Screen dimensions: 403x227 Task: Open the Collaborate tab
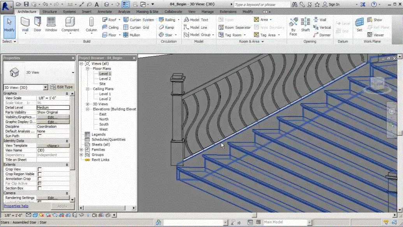pyautogui.click(x=173, y=12)
